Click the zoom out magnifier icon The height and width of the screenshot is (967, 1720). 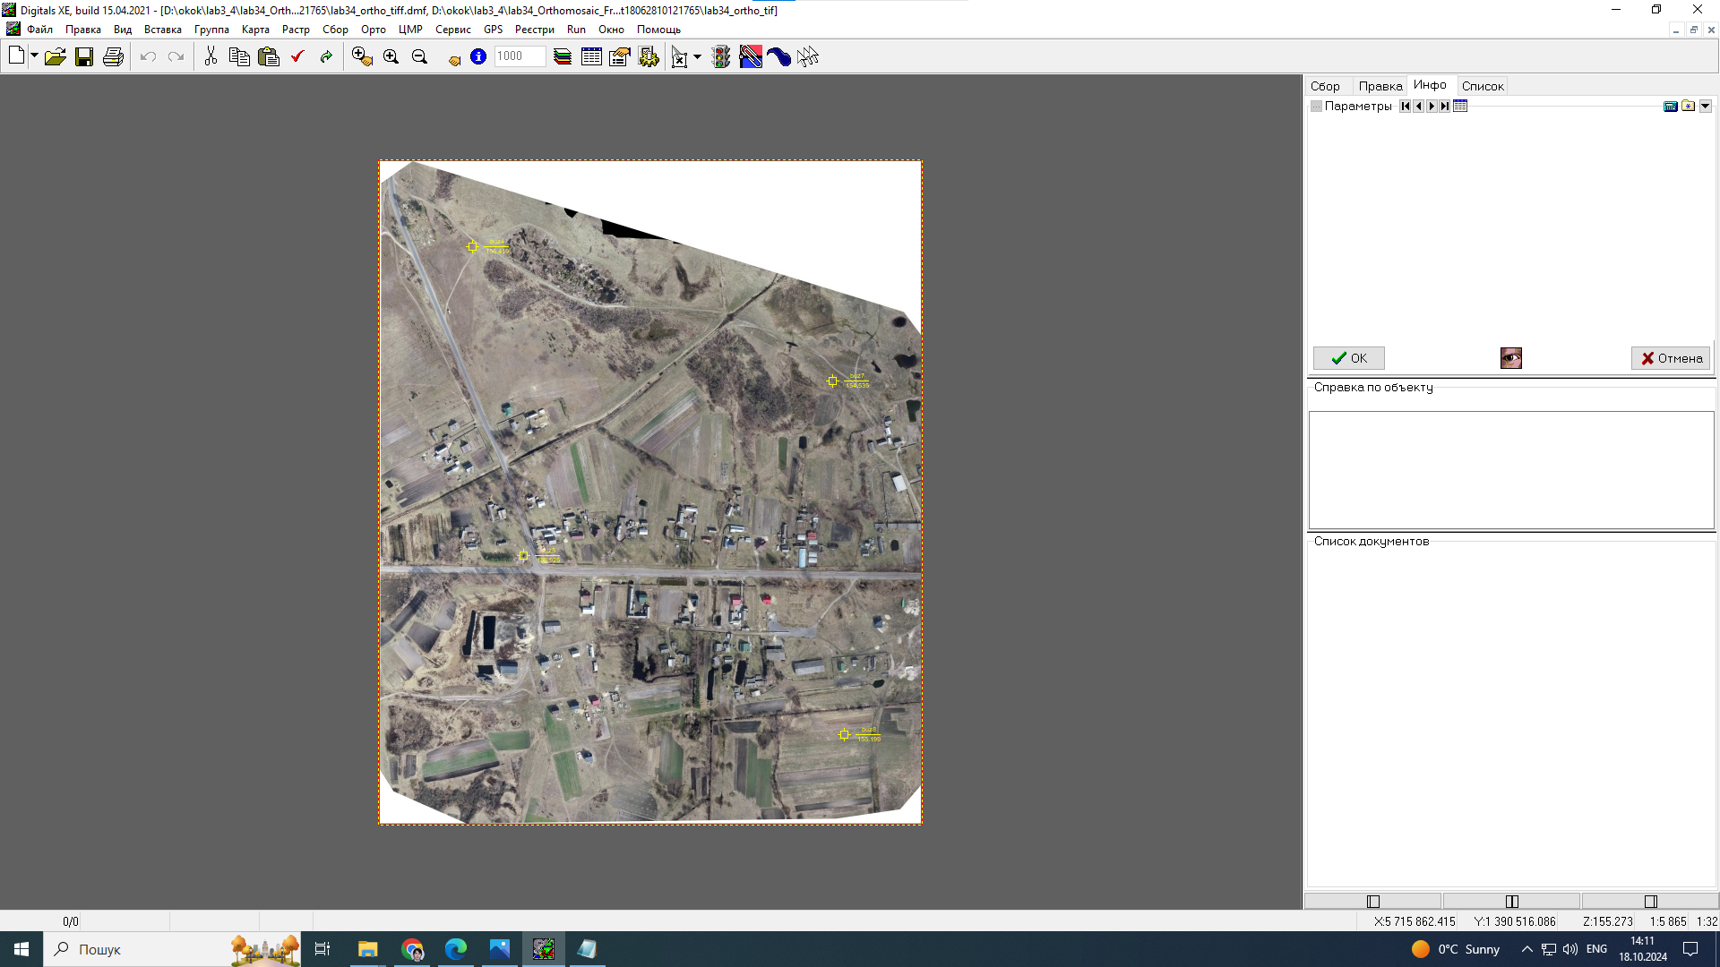(x=419, y=57)
